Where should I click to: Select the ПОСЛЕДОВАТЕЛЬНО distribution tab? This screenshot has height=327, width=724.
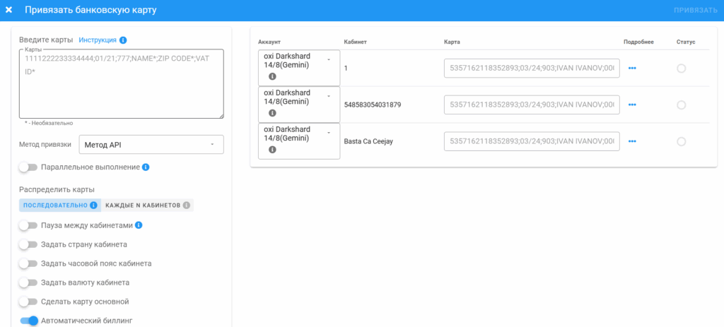click(x=60, y=206)
